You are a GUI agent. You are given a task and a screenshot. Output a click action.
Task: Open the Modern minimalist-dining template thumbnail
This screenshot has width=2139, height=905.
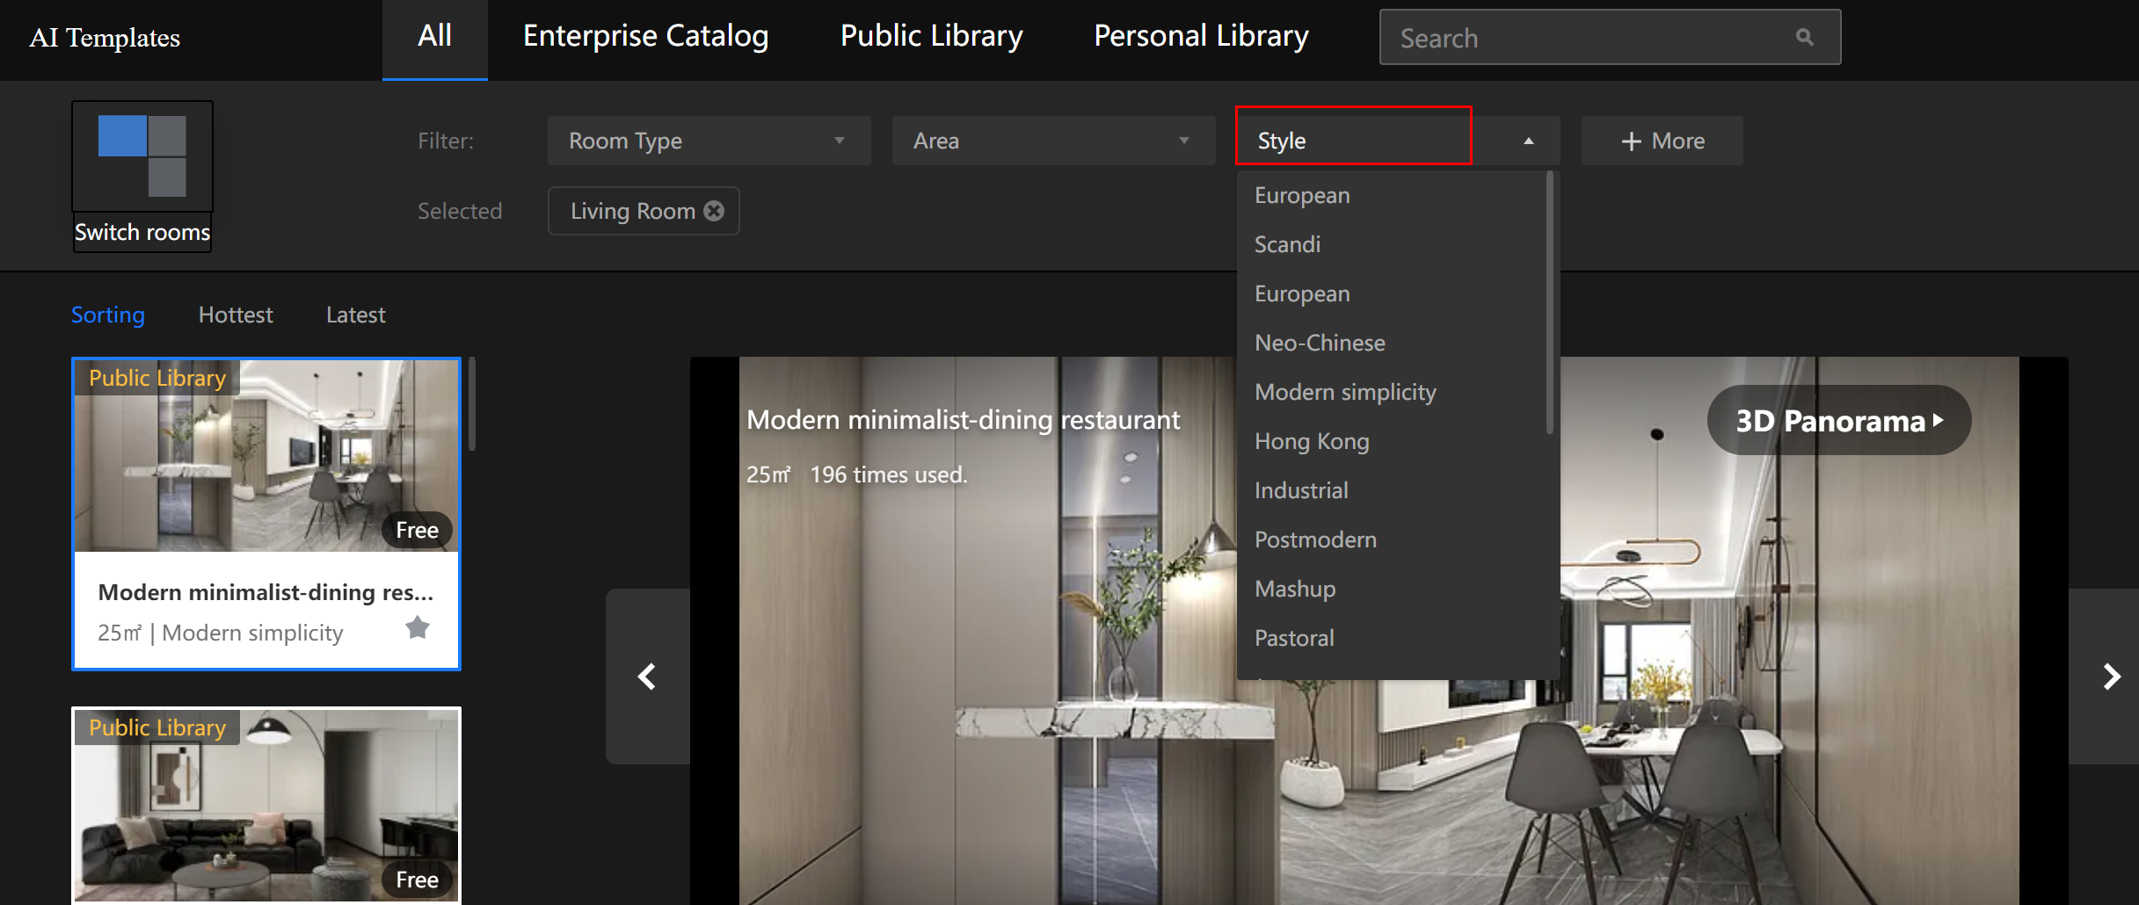point(266,455)
